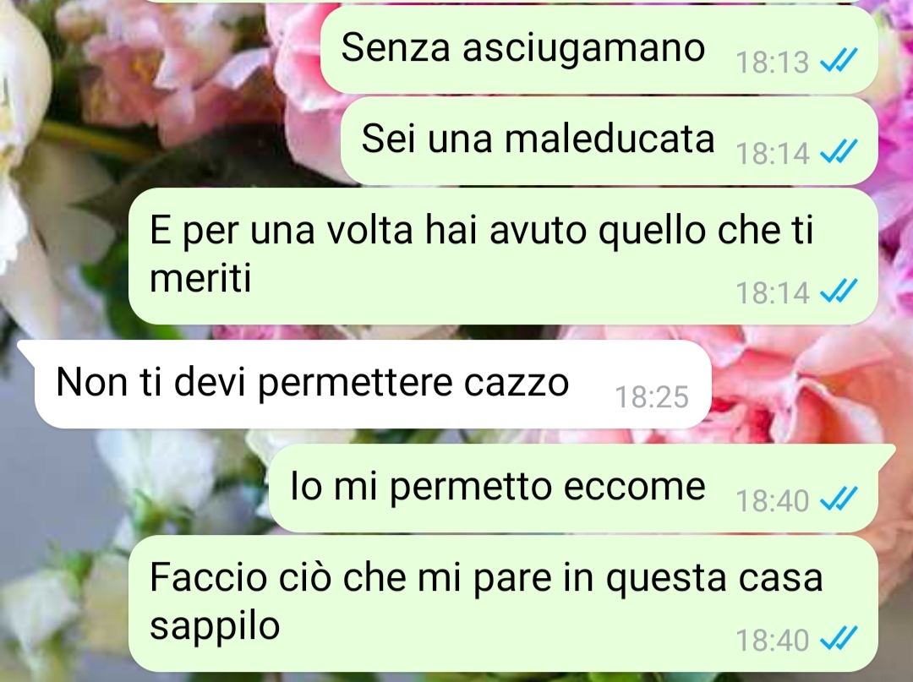Tap the 'Io mi permetto eccome' message
Viewport: 913px width, 682px height.
click(582, 488)
